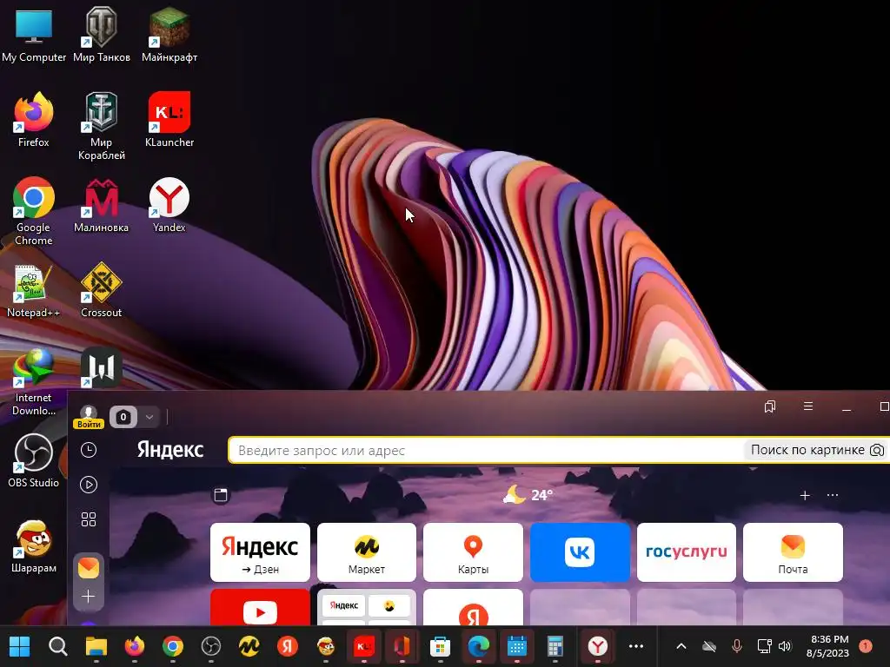Screen dimensions: 890x667
Task: Launch Шарарам desktop shortcut
Action: coord(34,547)
